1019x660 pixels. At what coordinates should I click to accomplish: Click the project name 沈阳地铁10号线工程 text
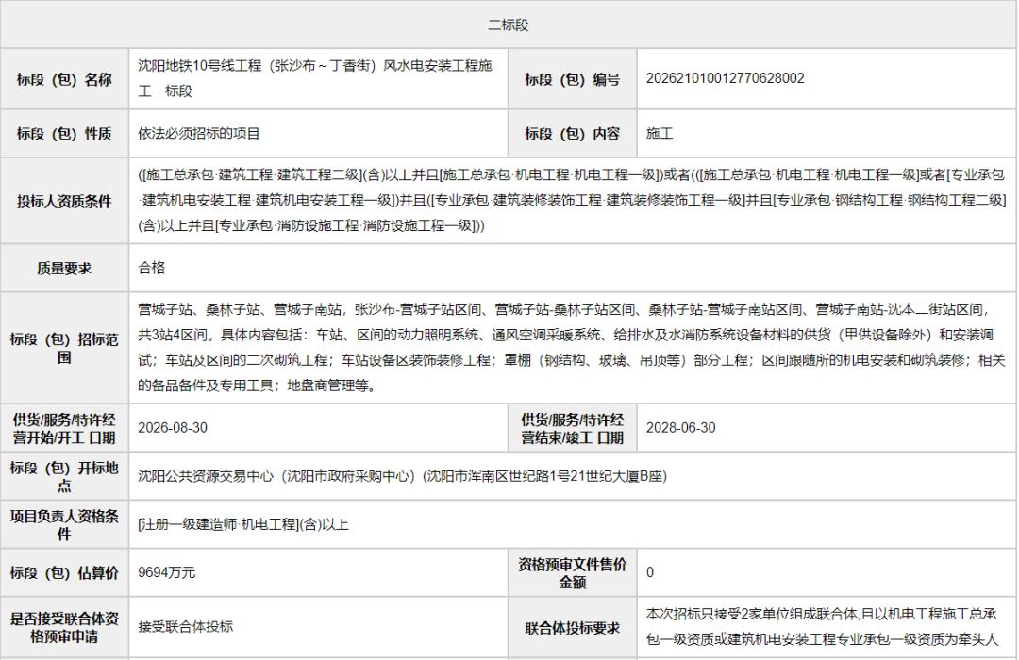pos(315,78)
